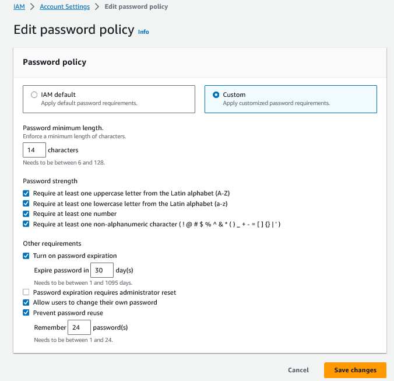This screenshot has height=381, width=394.
Task: Toggle the lowercase letter requirement checkbox
Action: pos(26,204)
